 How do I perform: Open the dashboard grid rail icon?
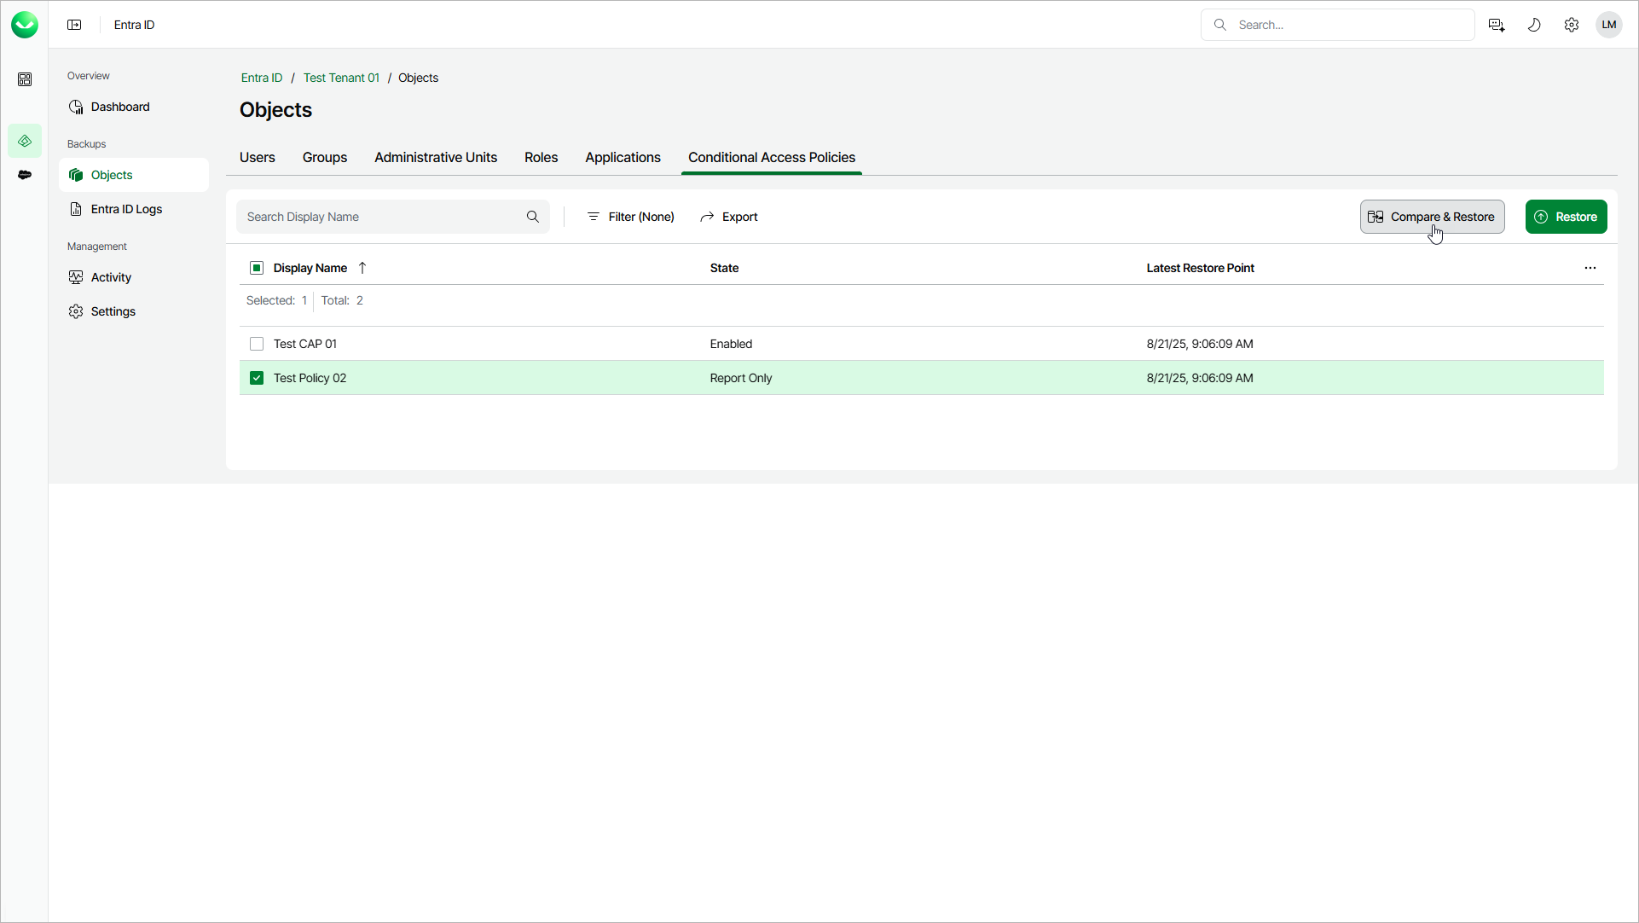(25, 79)
